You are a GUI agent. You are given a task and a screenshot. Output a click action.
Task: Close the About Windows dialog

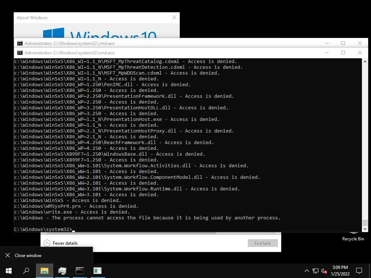pos(174,17)
